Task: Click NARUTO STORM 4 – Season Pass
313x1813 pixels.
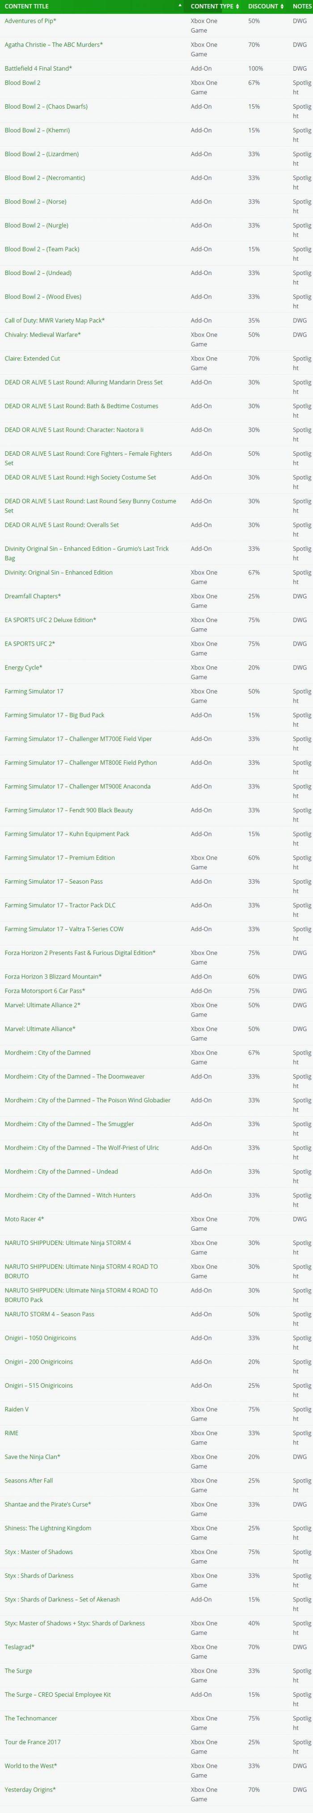Action: coord(49,1314)
